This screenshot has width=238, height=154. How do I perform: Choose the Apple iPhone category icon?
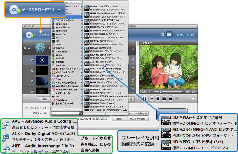click(53, 27)
